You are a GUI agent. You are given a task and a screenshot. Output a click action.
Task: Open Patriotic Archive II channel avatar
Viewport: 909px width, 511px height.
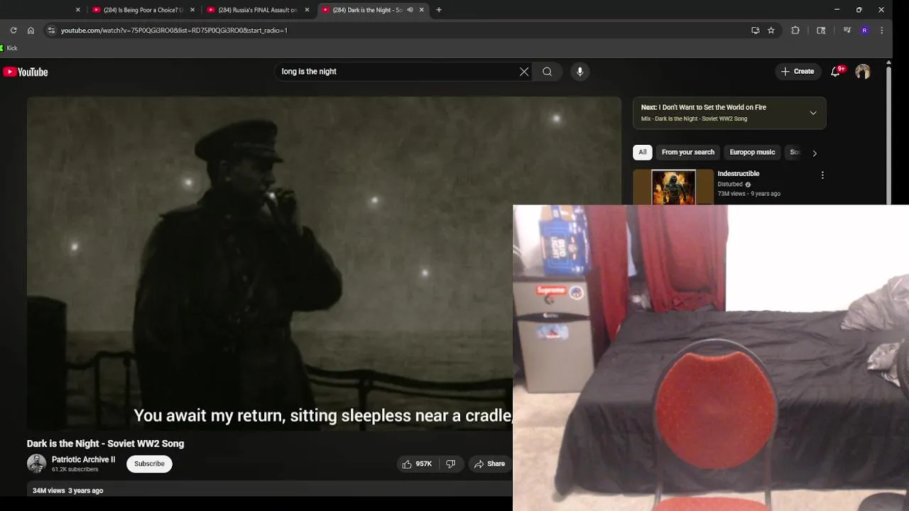(36, 463)
